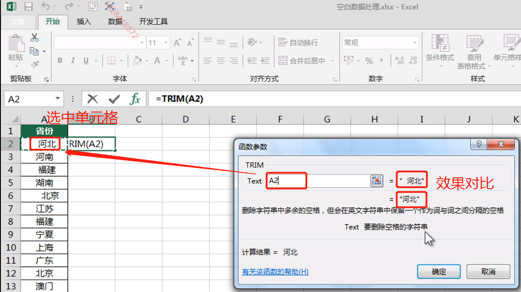This screenshot has height=292, width=521.
Task: Click the increase indent icon
Action: [265, 61]
